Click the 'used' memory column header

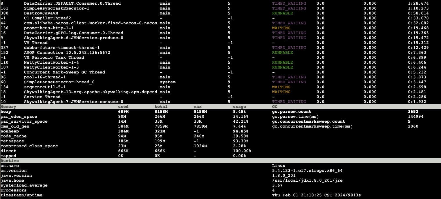click(123, 106)
